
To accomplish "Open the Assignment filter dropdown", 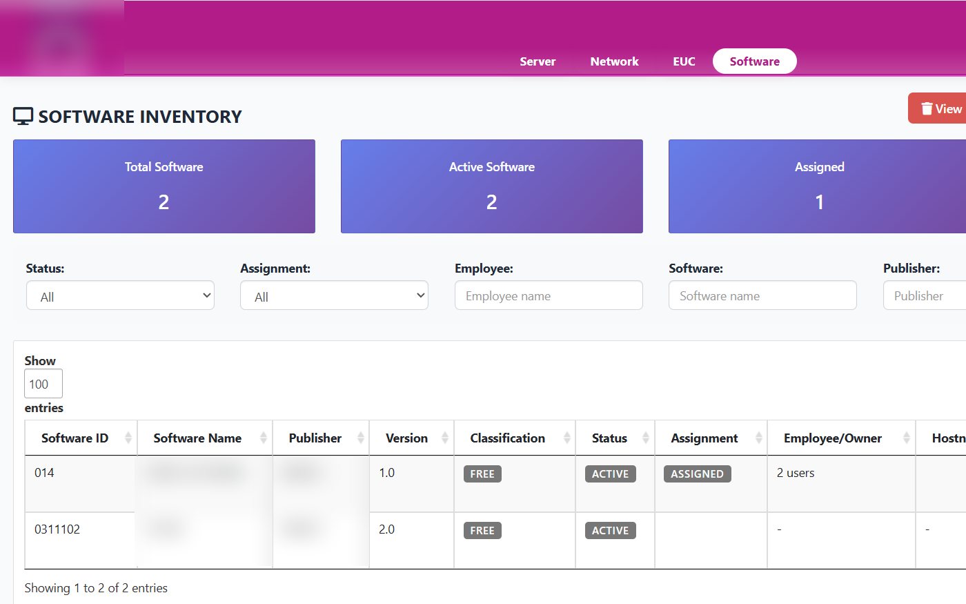I will 334,295.
